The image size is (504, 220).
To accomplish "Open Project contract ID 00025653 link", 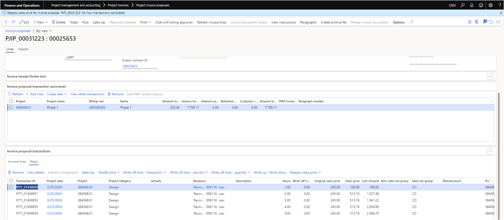I will (131, 66).
